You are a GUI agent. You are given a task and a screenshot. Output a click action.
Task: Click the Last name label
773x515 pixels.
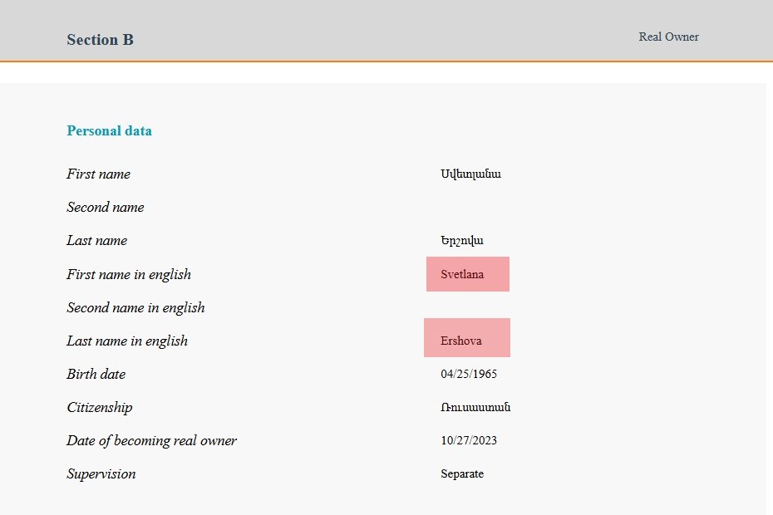97,241
